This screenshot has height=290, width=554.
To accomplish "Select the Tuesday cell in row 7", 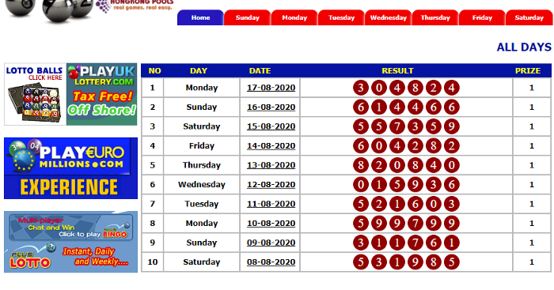I will pos(202,204).
